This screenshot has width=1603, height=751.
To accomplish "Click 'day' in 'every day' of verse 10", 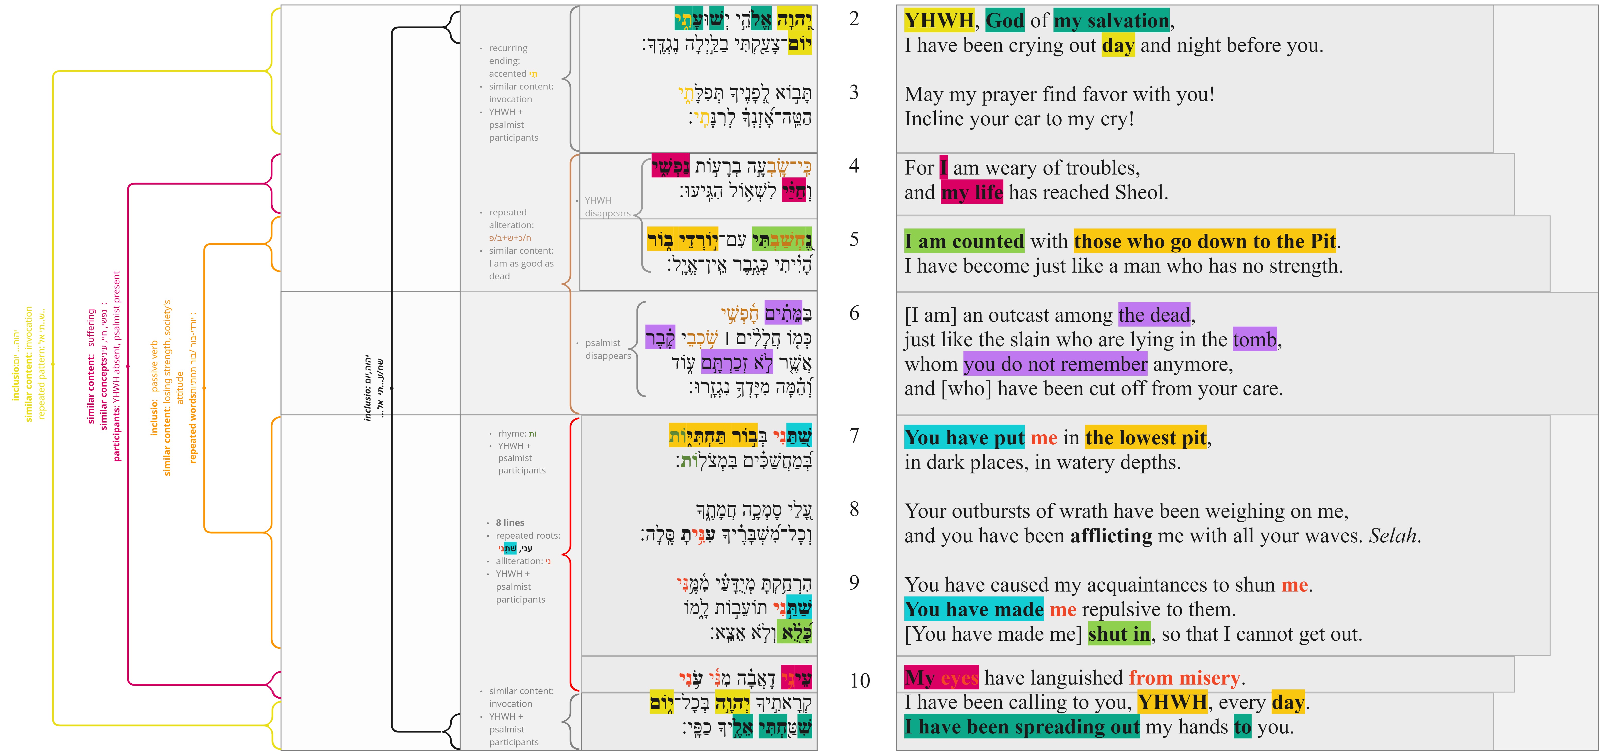I will (x=1288, y=702).
